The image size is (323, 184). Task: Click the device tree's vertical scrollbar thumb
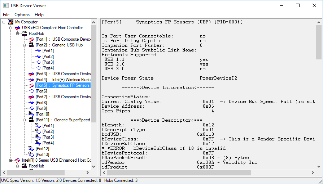click(x=93, y=73)
